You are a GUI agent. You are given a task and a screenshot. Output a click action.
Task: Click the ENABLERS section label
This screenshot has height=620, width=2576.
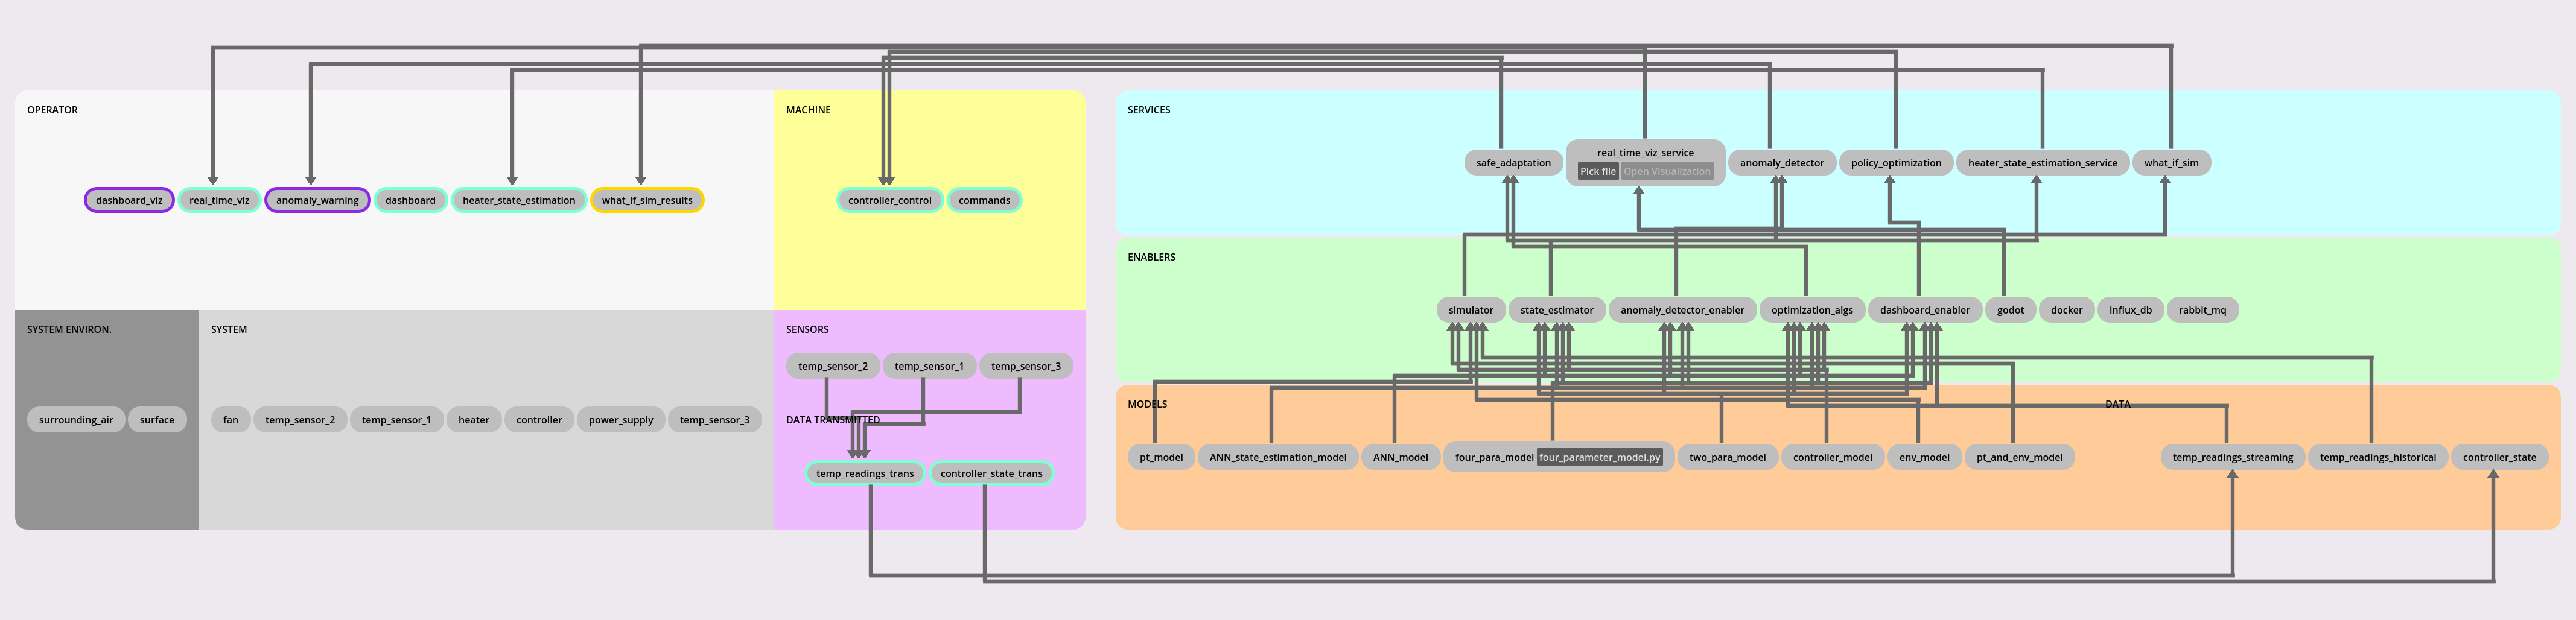pos(1151,257)
